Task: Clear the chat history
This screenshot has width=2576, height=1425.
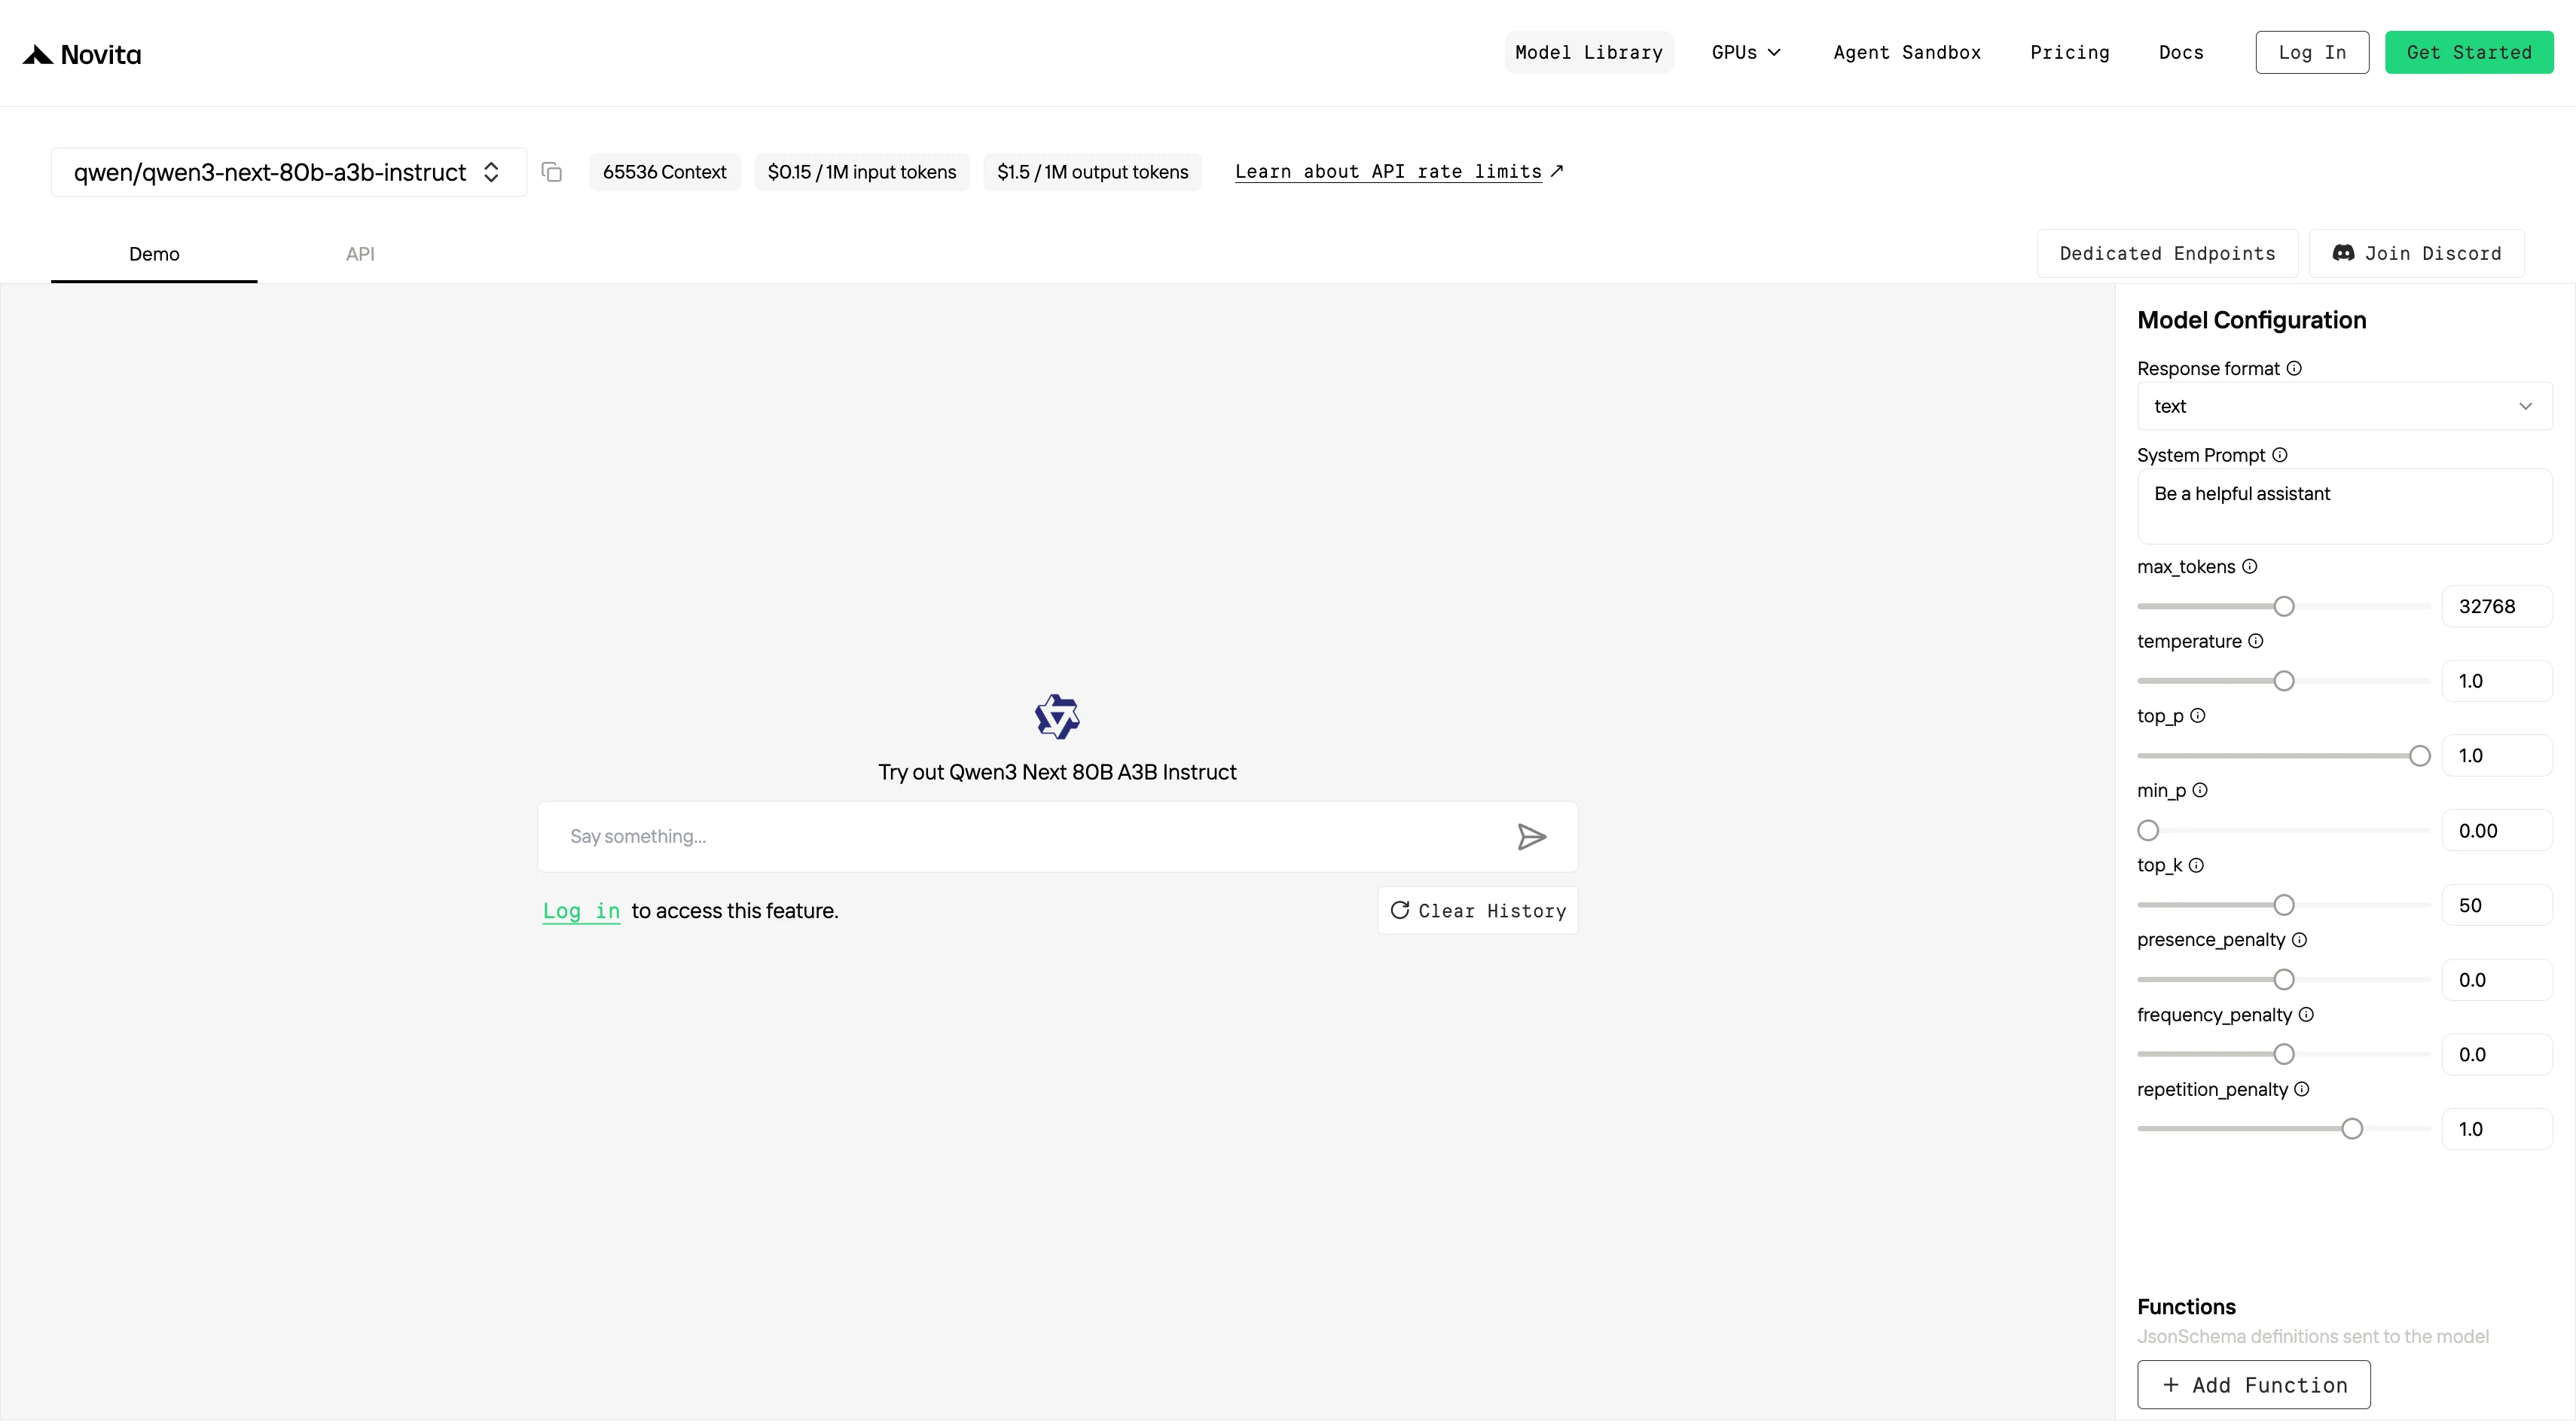Action: 1478,911
